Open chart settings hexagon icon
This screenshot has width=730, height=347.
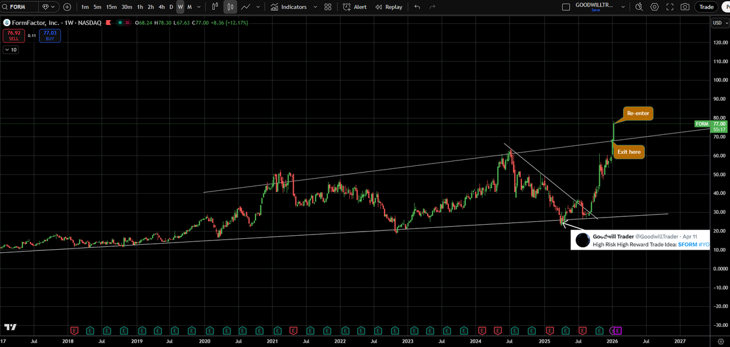tap(655, 7)
